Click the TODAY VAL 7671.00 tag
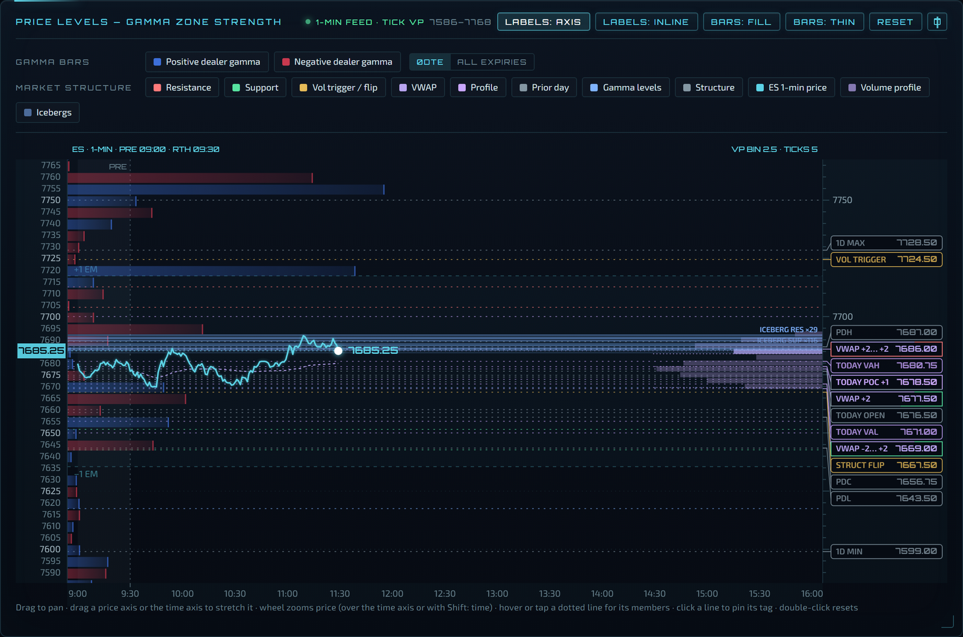The height and width of the screenshot is (637, 963). click(x=886, y=432)
